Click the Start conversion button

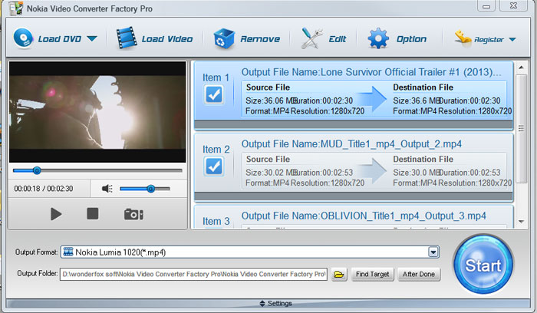pyautogui.click(x=483, y=265)
